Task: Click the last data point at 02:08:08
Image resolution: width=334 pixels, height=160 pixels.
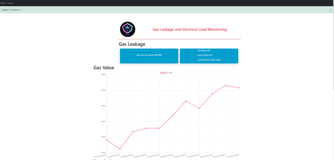Action: point(238,88)
